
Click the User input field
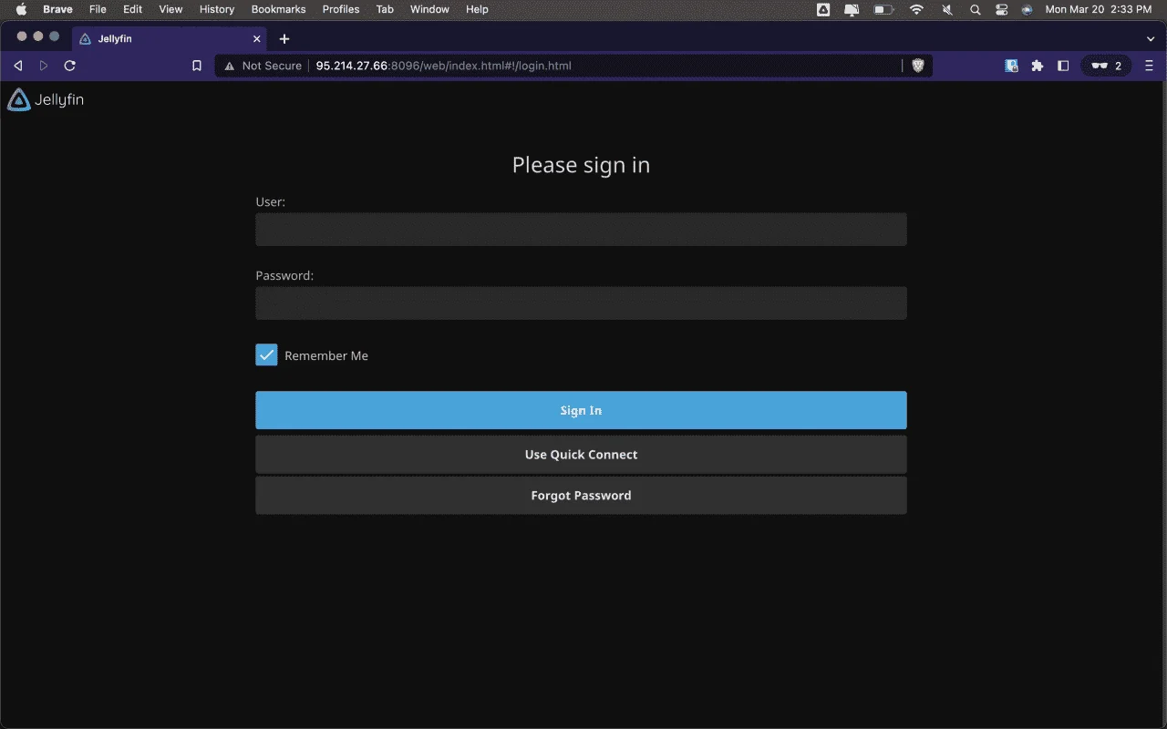click(581, 230)
